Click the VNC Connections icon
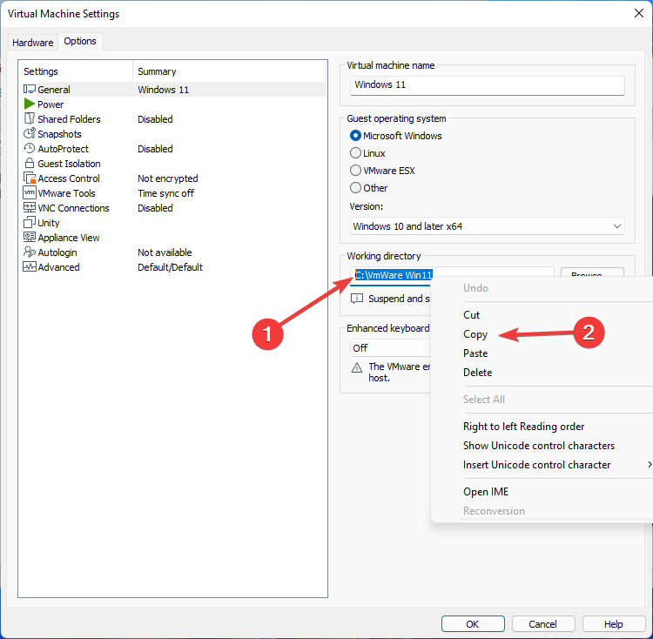The width and height of the screenshot is (653, 639). 29,207
